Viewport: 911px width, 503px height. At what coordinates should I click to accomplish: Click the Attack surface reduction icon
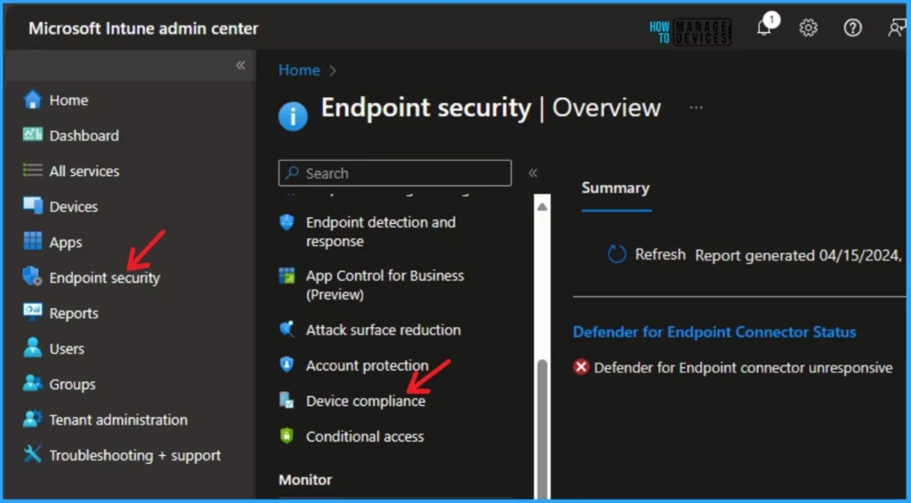pyautogui.click(x=287, y=329)
